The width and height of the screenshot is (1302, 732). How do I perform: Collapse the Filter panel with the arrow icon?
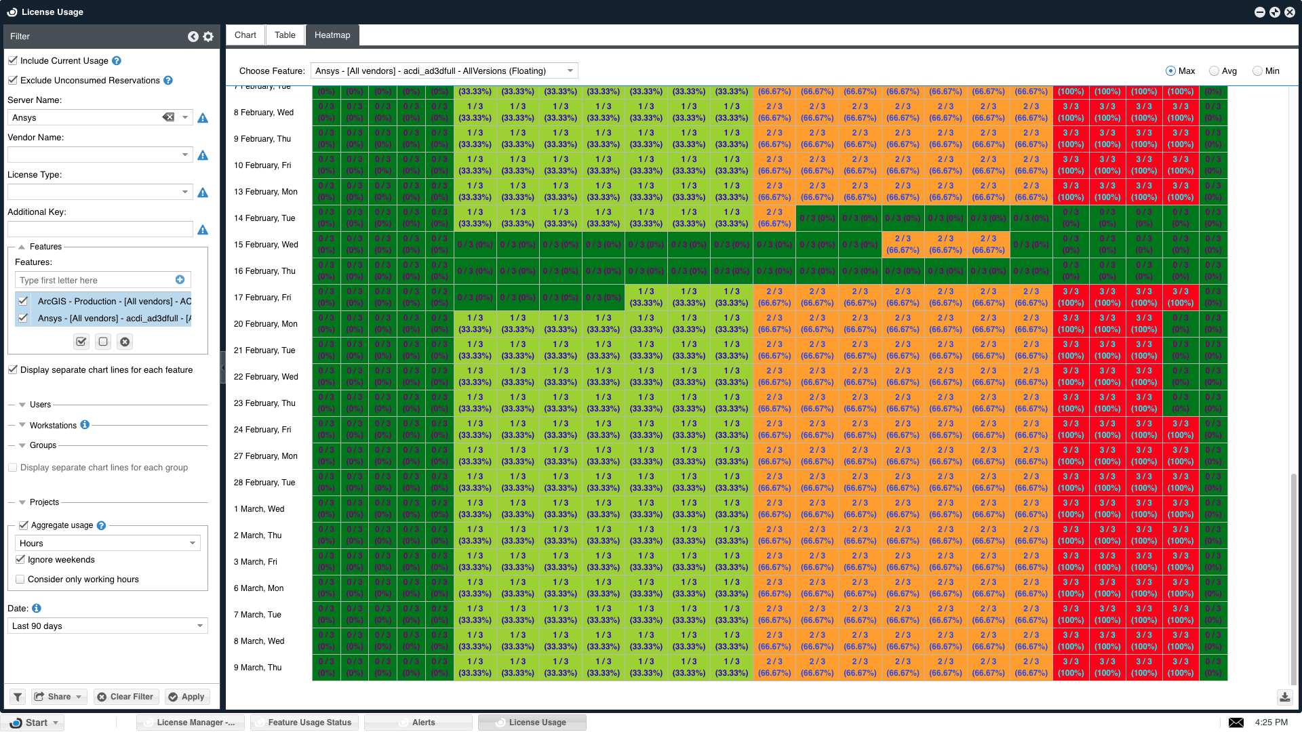click(193, 37)
